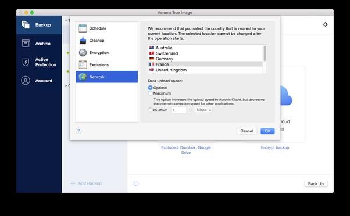Screen dimensions: 350x216
Task: Open the Archive section in sidebar
Action: 39,44
